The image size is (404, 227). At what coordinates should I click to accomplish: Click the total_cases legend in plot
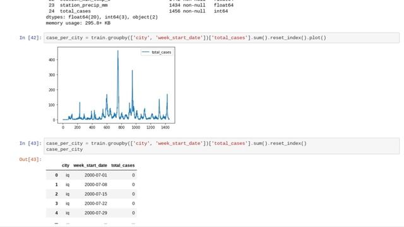click(157, 52)
